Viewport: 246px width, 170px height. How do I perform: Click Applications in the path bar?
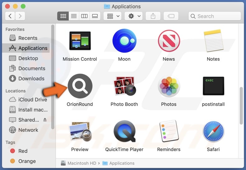tap(118, 163)
